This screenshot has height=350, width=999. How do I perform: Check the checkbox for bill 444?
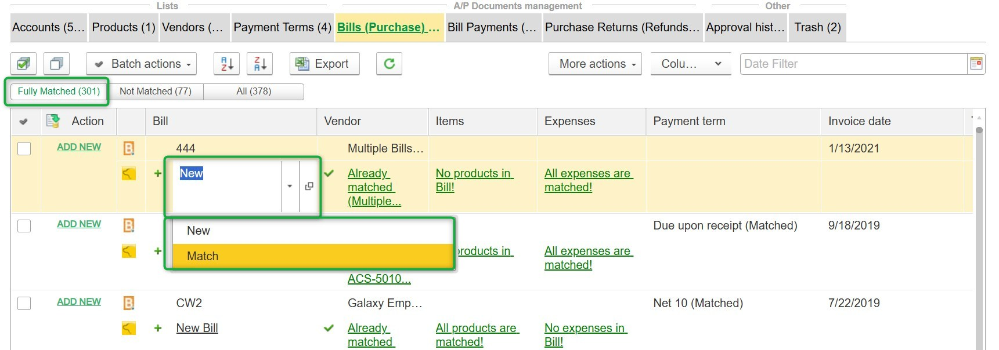24,148
